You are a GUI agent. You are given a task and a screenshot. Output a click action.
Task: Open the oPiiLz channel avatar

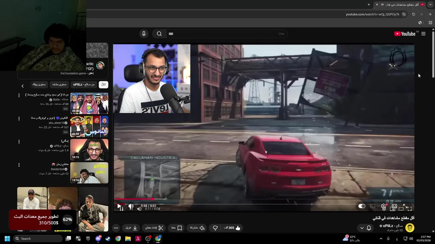(x=410, y=228)
